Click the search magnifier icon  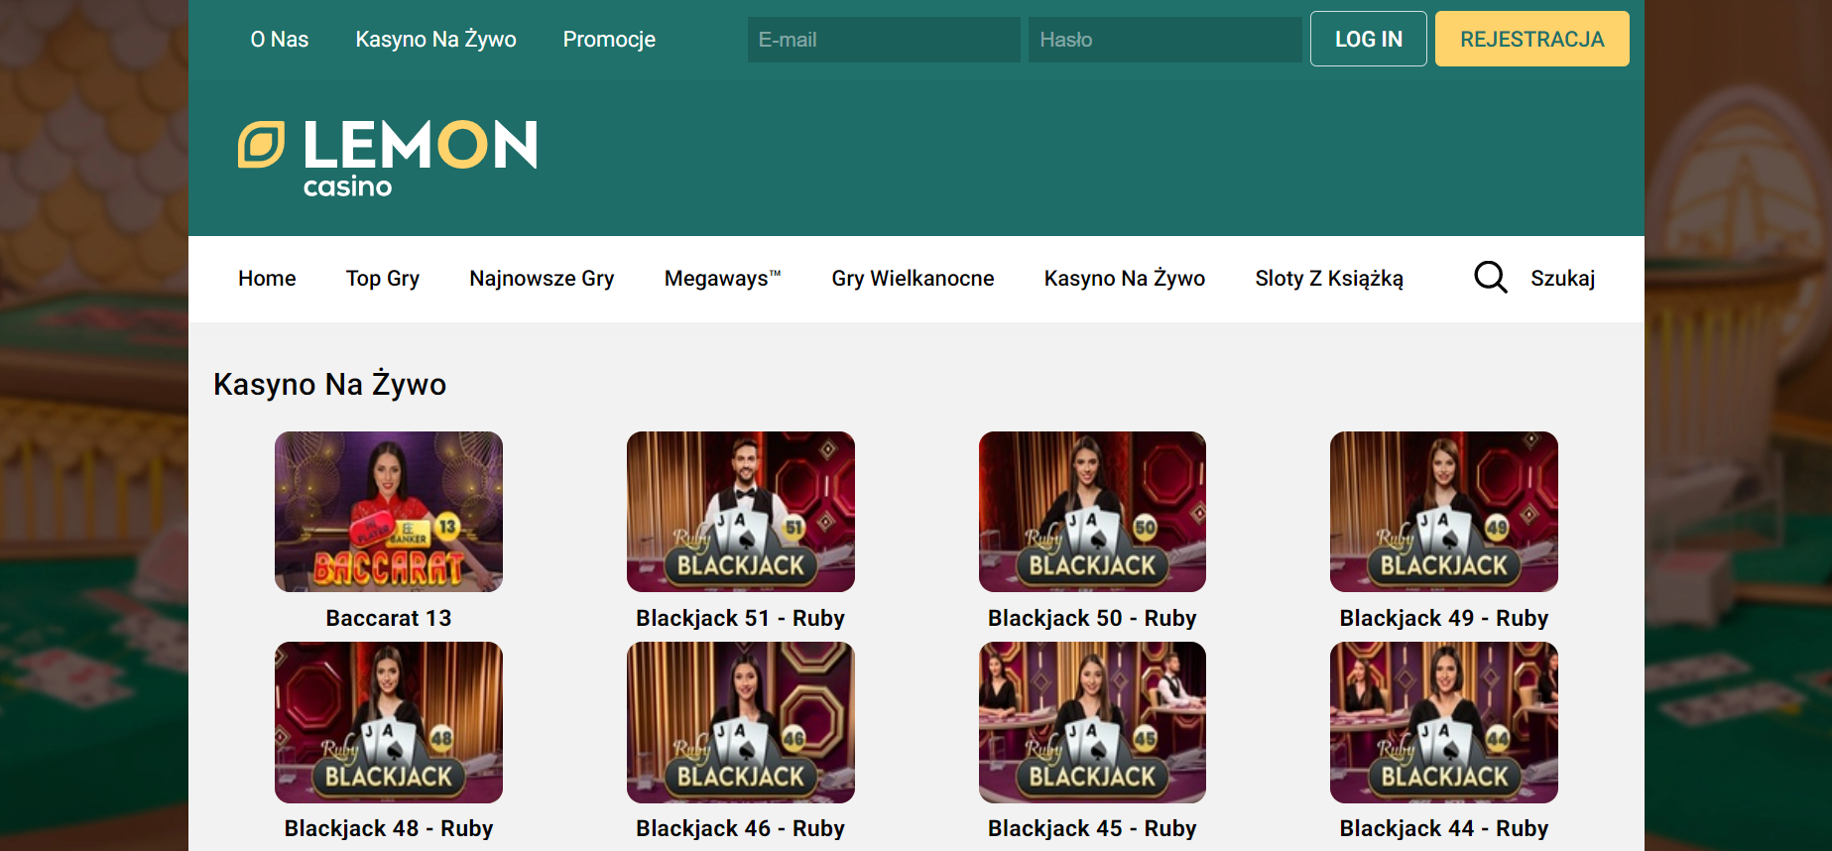[x=1490, y=278]
